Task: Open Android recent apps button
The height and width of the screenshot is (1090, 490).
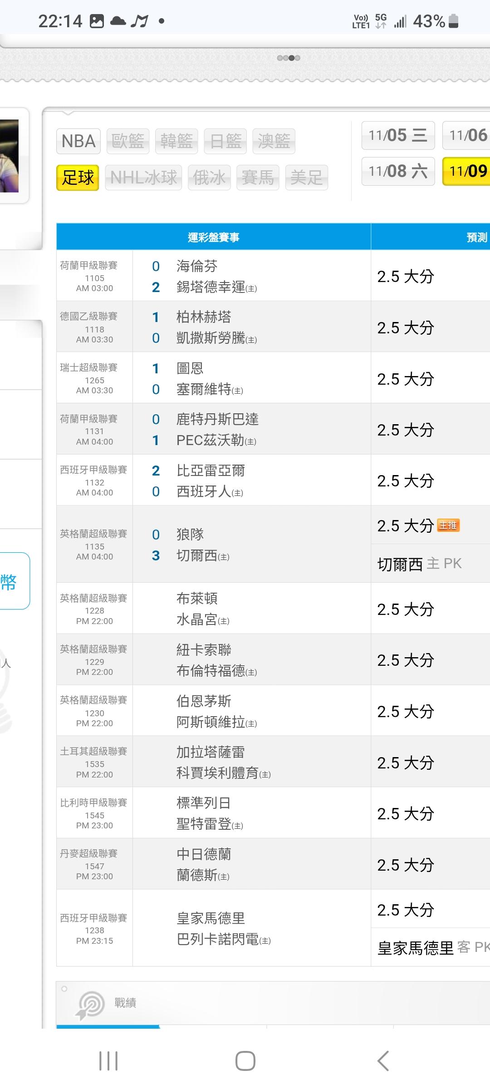Action: pyautogui.click(x=108, y=1061)
